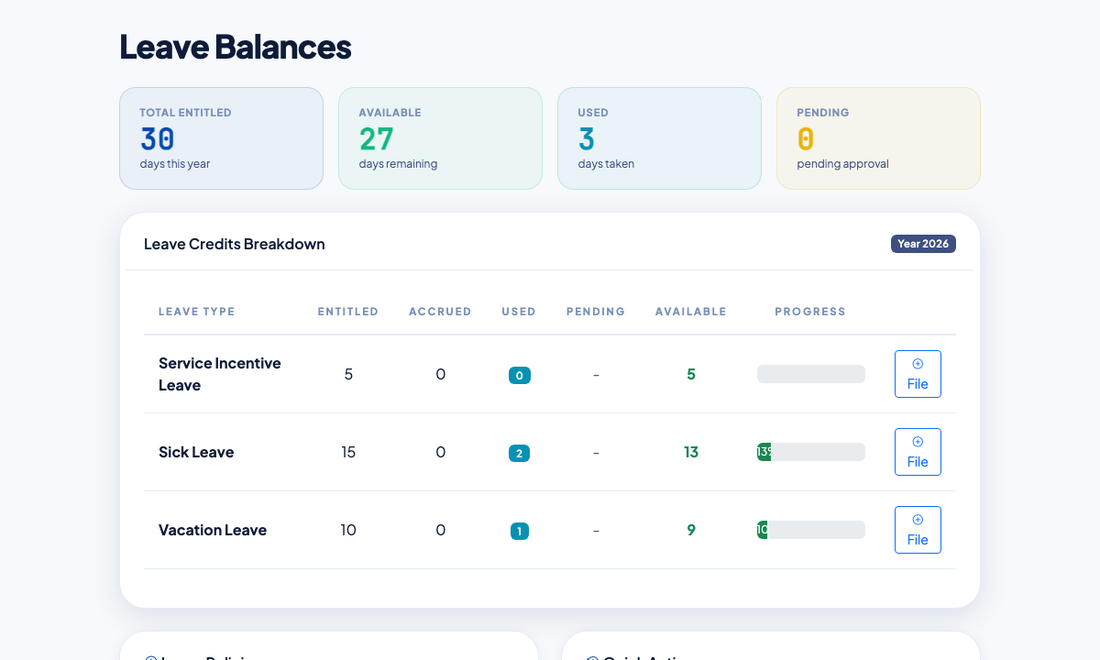Click Vacation Leave available value 9
The width and height of the screenshot is (1100, 660).
pyautogui.click(x=691, y=530)
